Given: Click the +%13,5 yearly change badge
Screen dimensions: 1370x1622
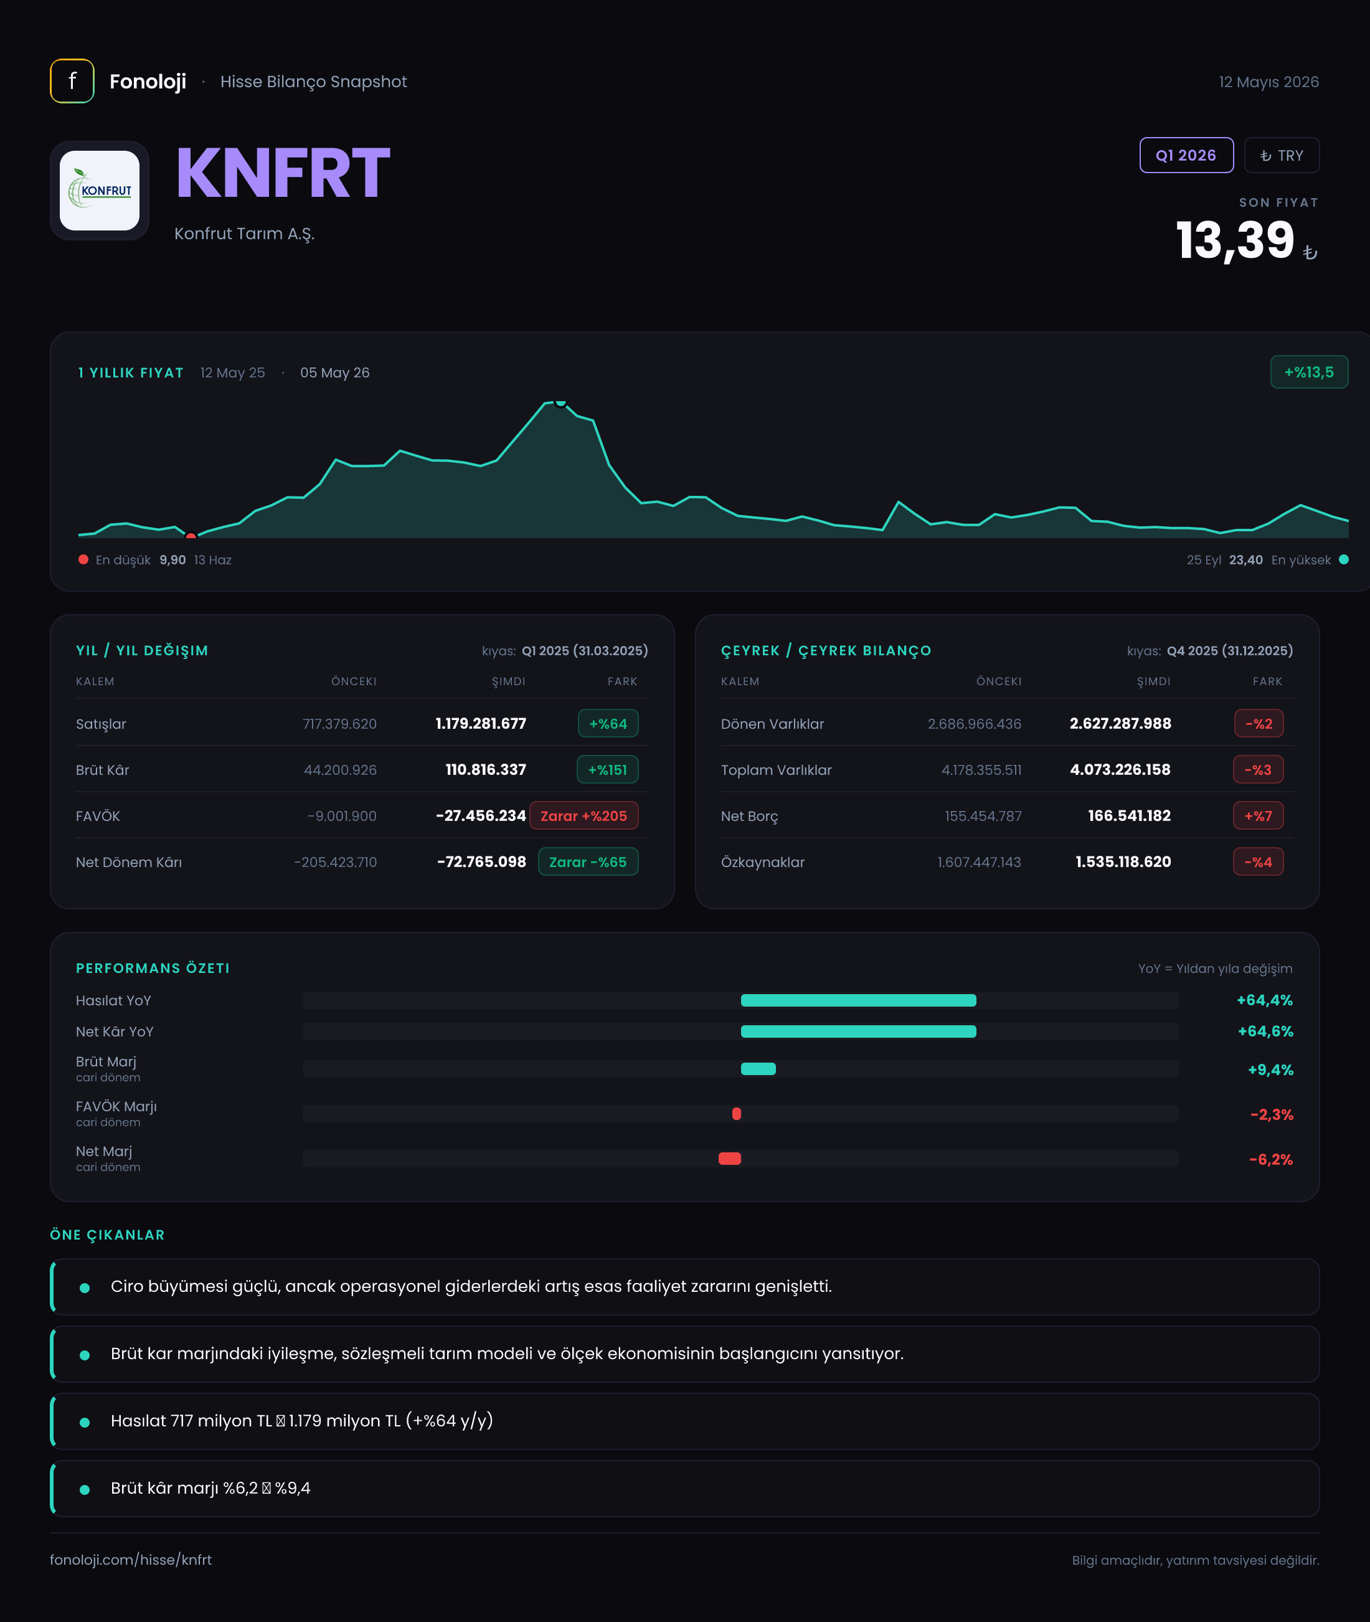Looking at the screenshot, I should click(1308, 372).
